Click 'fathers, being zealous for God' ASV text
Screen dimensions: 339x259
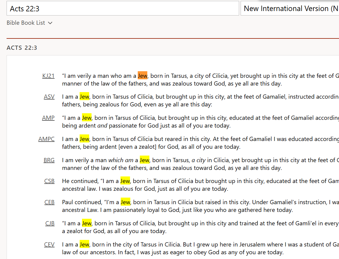tap(102, 104)
